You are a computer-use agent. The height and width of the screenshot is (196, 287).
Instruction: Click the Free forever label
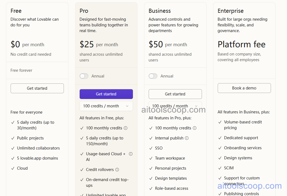(x=21, y=70)
